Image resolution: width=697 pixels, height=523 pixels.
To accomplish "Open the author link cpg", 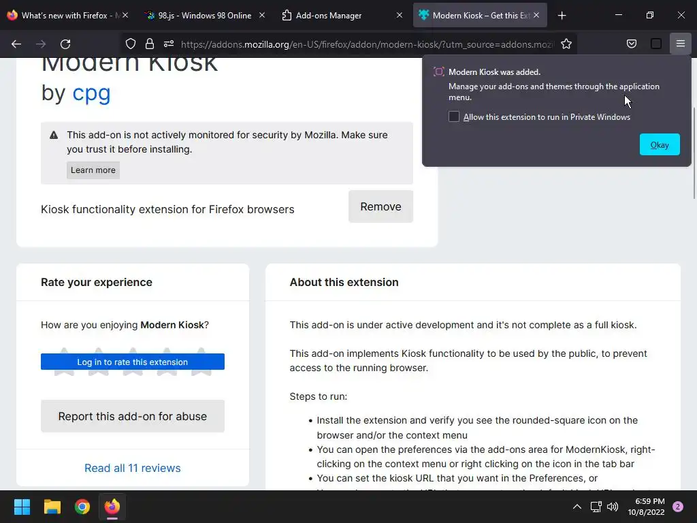I will point(91,93).
